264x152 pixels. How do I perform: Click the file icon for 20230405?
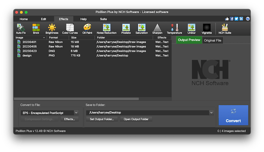19,46
